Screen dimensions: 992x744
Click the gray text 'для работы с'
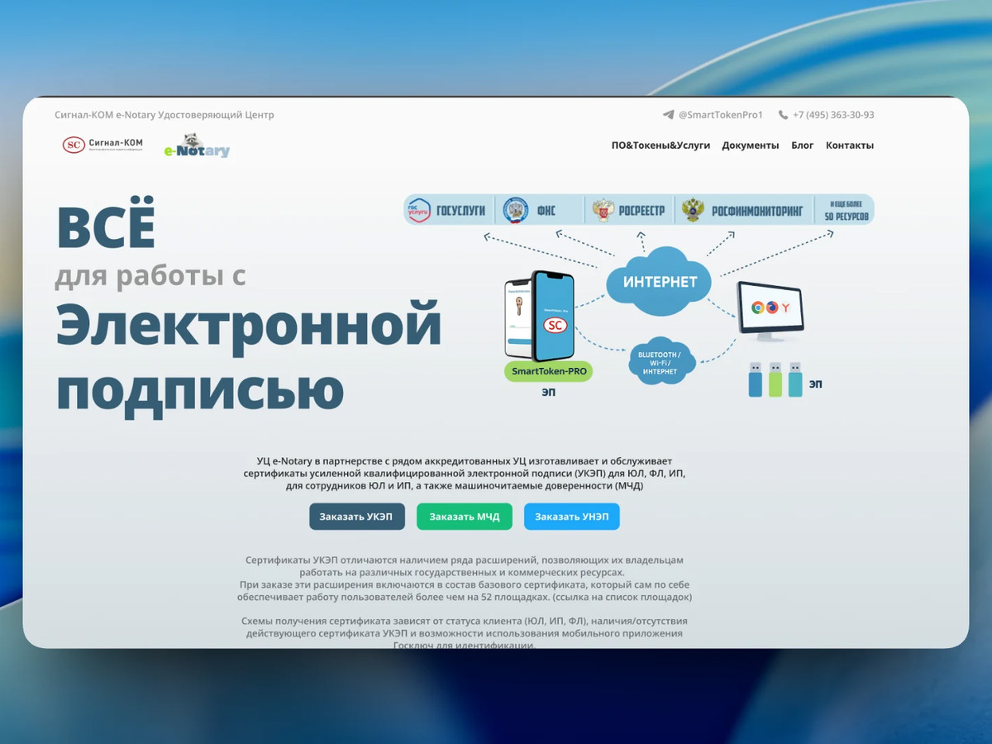[150, 275]
